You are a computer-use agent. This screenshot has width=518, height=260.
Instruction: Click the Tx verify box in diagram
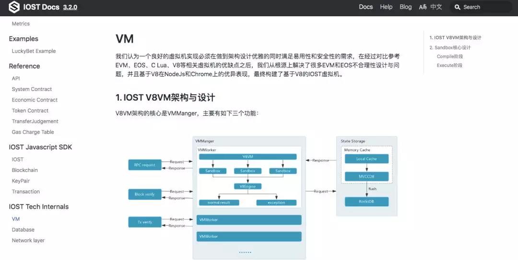tap(145, 222)
